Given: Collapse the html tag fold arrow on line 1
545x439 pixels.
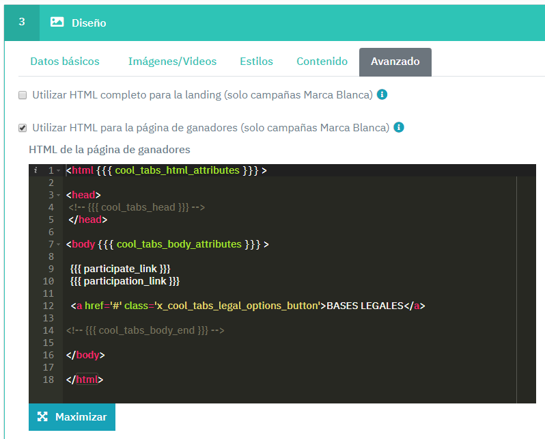Looking at the screenshot, I should (59, 170).
